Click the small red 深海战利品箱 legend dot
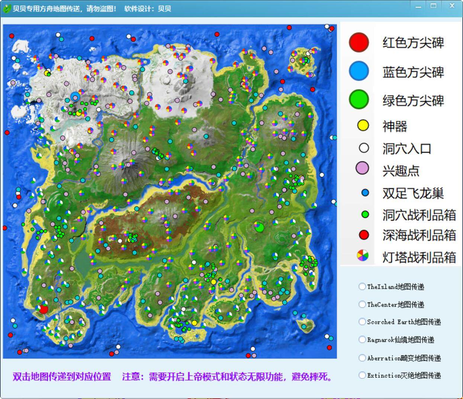This screenshot has width=463, height=399. pyautogui.click(x=364, y=235)
